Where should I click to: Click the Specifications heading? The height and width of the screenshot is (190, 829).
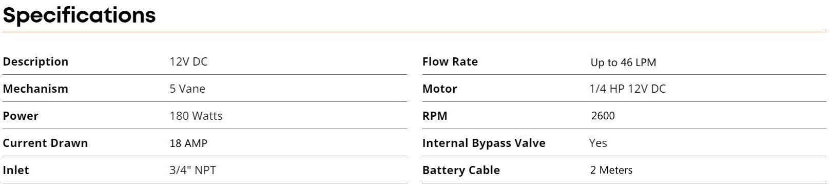click(x=79, y=16)
